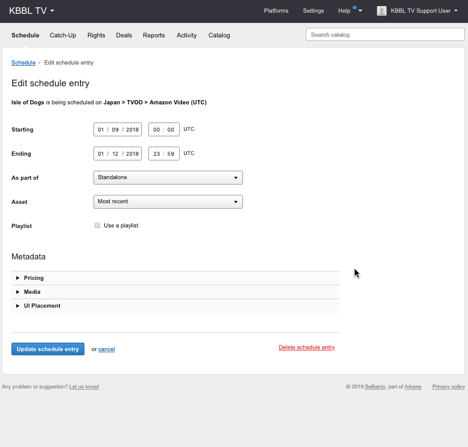
Task: Open the Privacy policy link
Action: pos(448,387)
